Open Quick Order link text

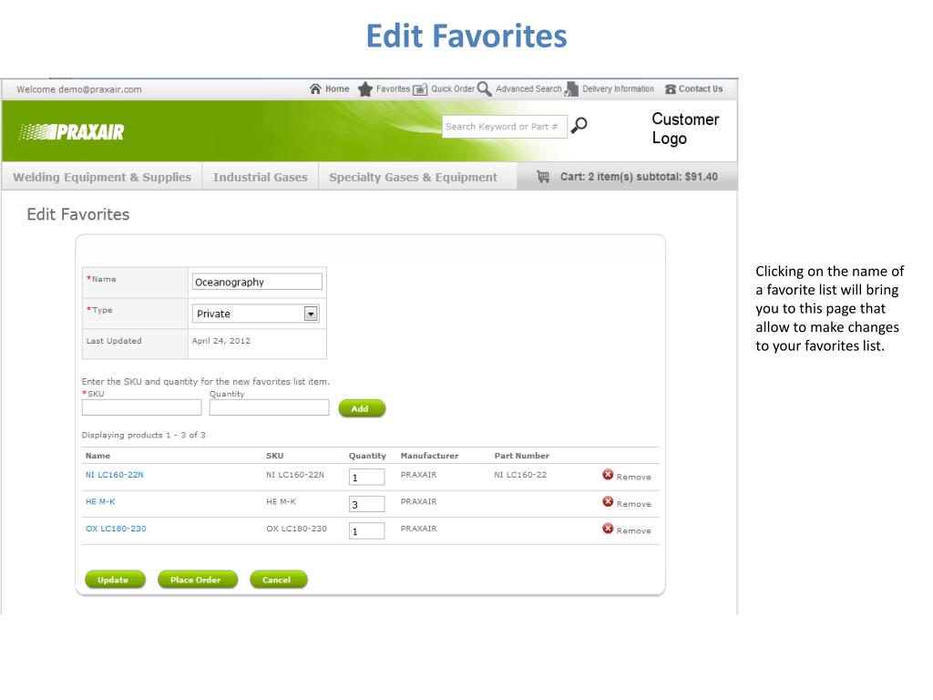(x=453, y=88)
